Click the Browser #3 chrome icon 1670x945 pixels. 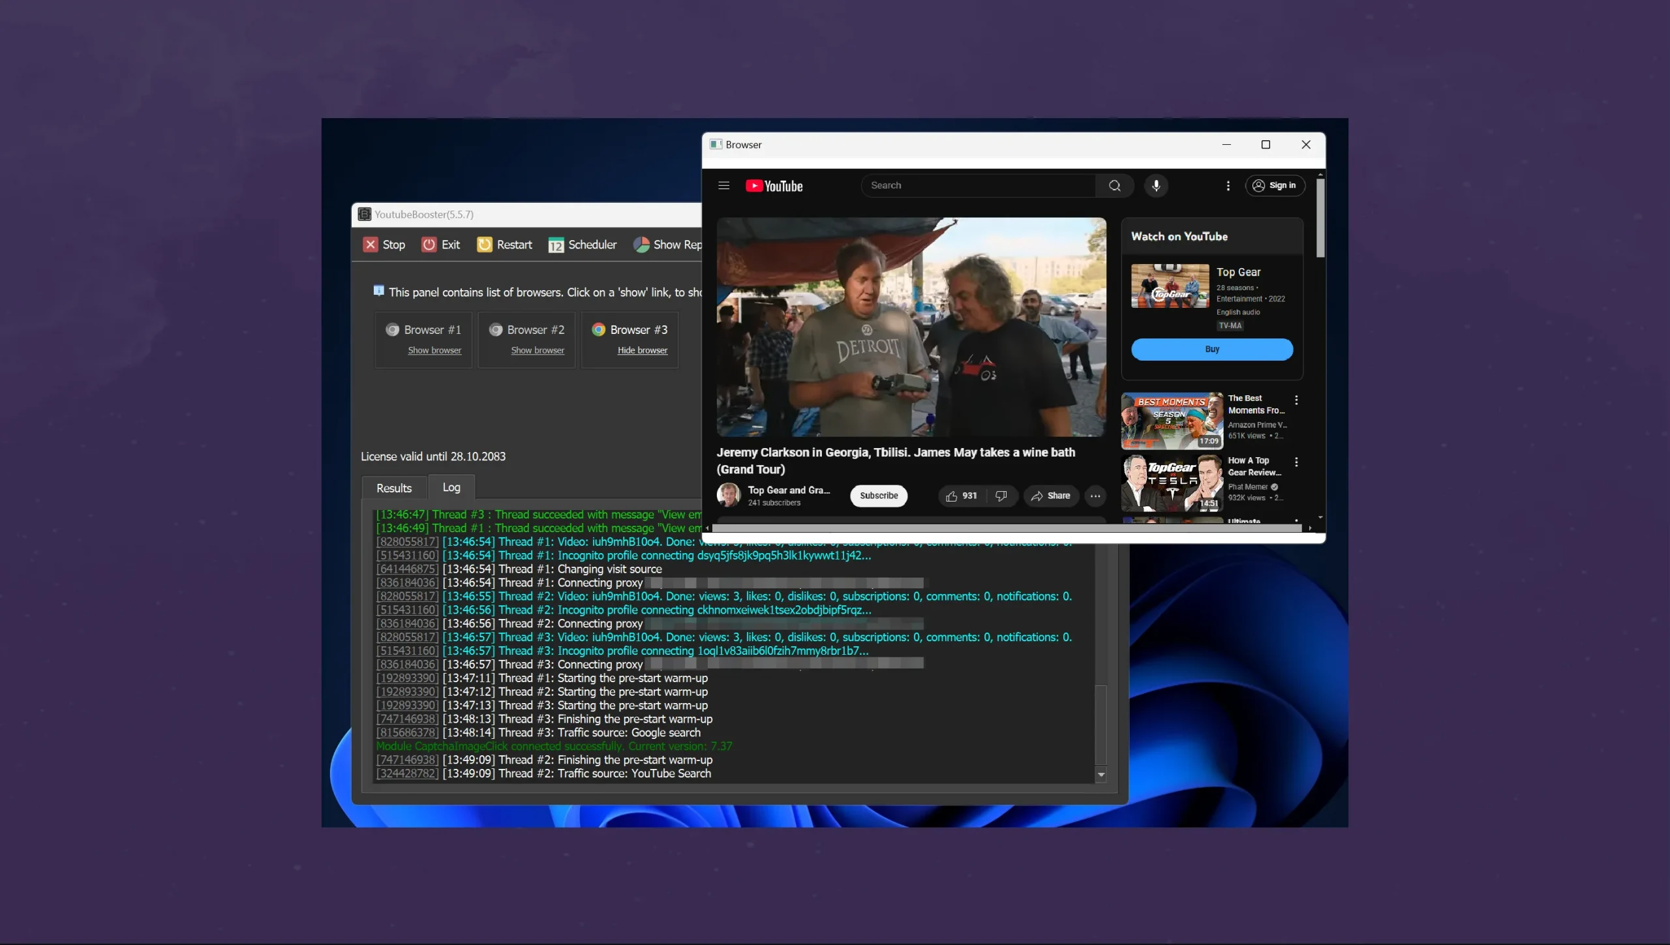(x=598, y=330)
